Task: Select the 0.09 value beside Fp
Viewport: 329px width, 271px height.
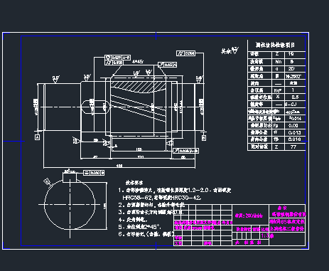Action: [x=293, y=125]
